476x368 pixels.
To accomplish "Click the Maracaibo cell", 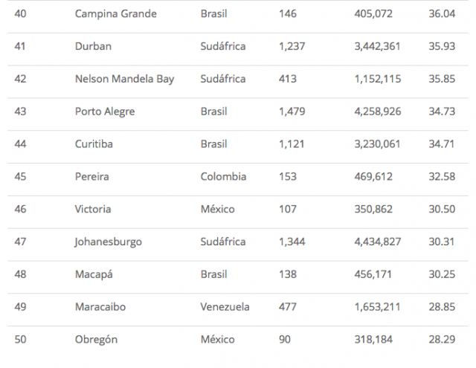I will tap(101, 307).
